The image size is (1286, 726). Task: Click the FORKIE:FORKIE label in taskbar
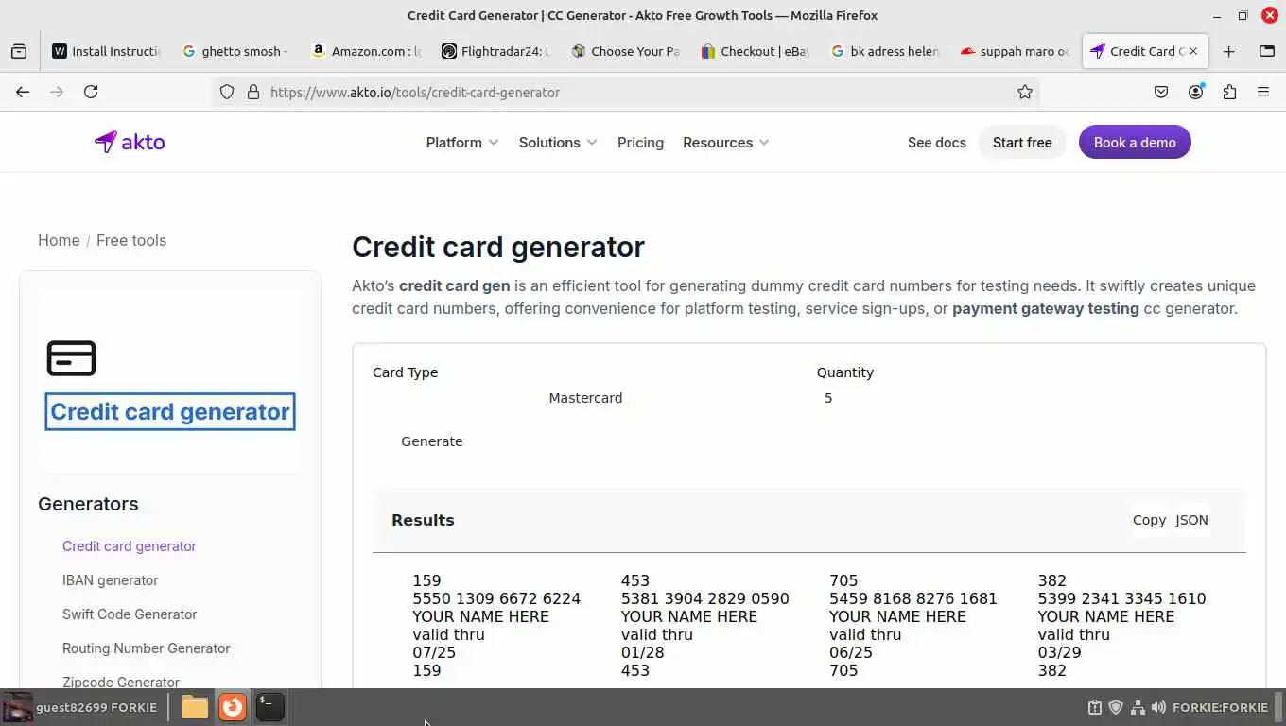pos(1220,707)
